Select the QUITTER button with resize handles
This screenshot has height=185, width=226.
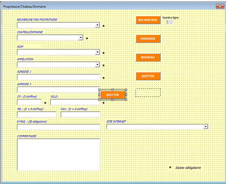pyautogui.click(x=113, y=95)
